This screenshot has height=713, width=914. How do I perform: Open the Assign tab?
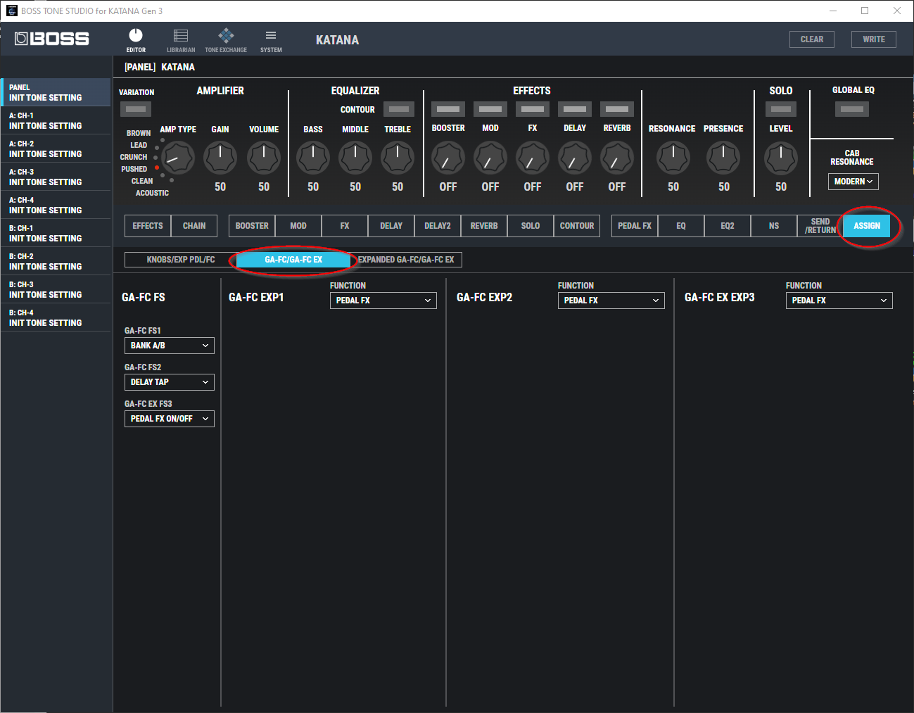pyautogui.click(x=867, y=226)
